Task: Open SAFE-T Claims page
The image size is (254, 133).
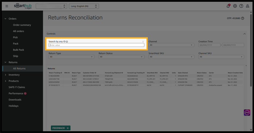Action: (17, 87)
